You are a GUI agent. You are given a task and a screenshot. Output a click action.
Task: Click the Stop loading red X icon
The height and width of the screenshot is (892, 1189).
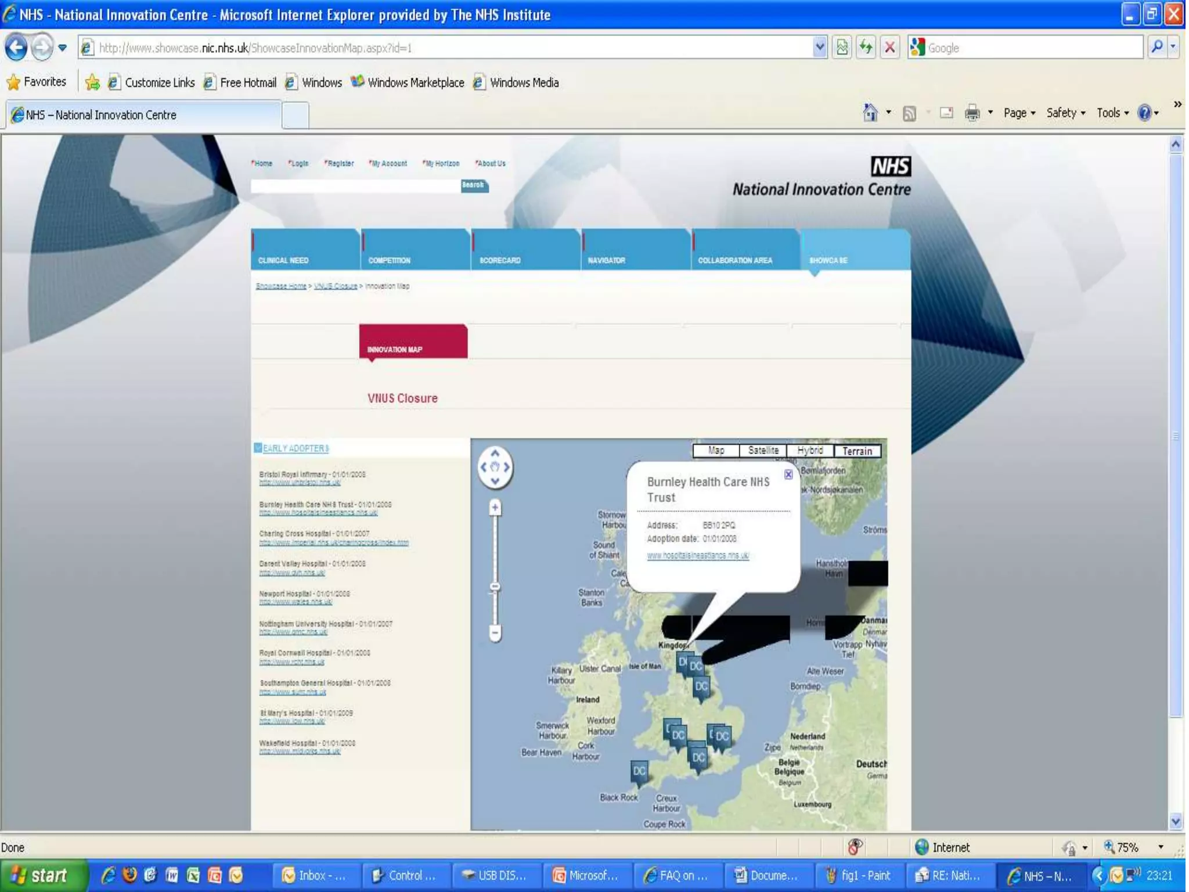[889, 48]
